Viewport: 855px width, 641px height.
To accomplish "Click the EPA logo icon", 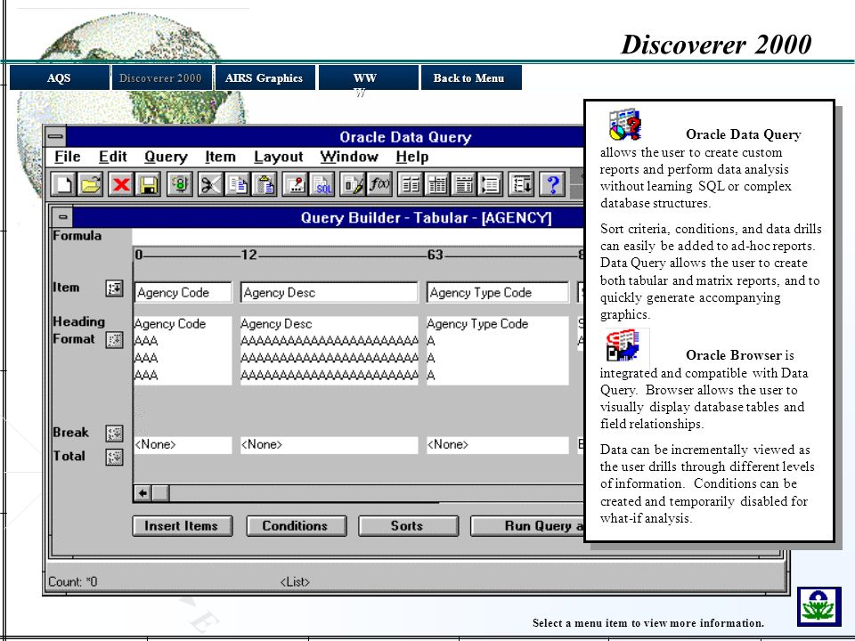I will (818, 606).
